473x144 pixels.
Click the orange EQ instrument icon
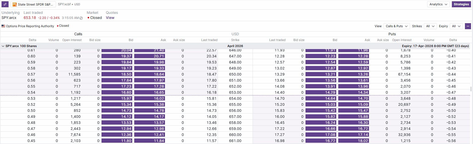15,4
